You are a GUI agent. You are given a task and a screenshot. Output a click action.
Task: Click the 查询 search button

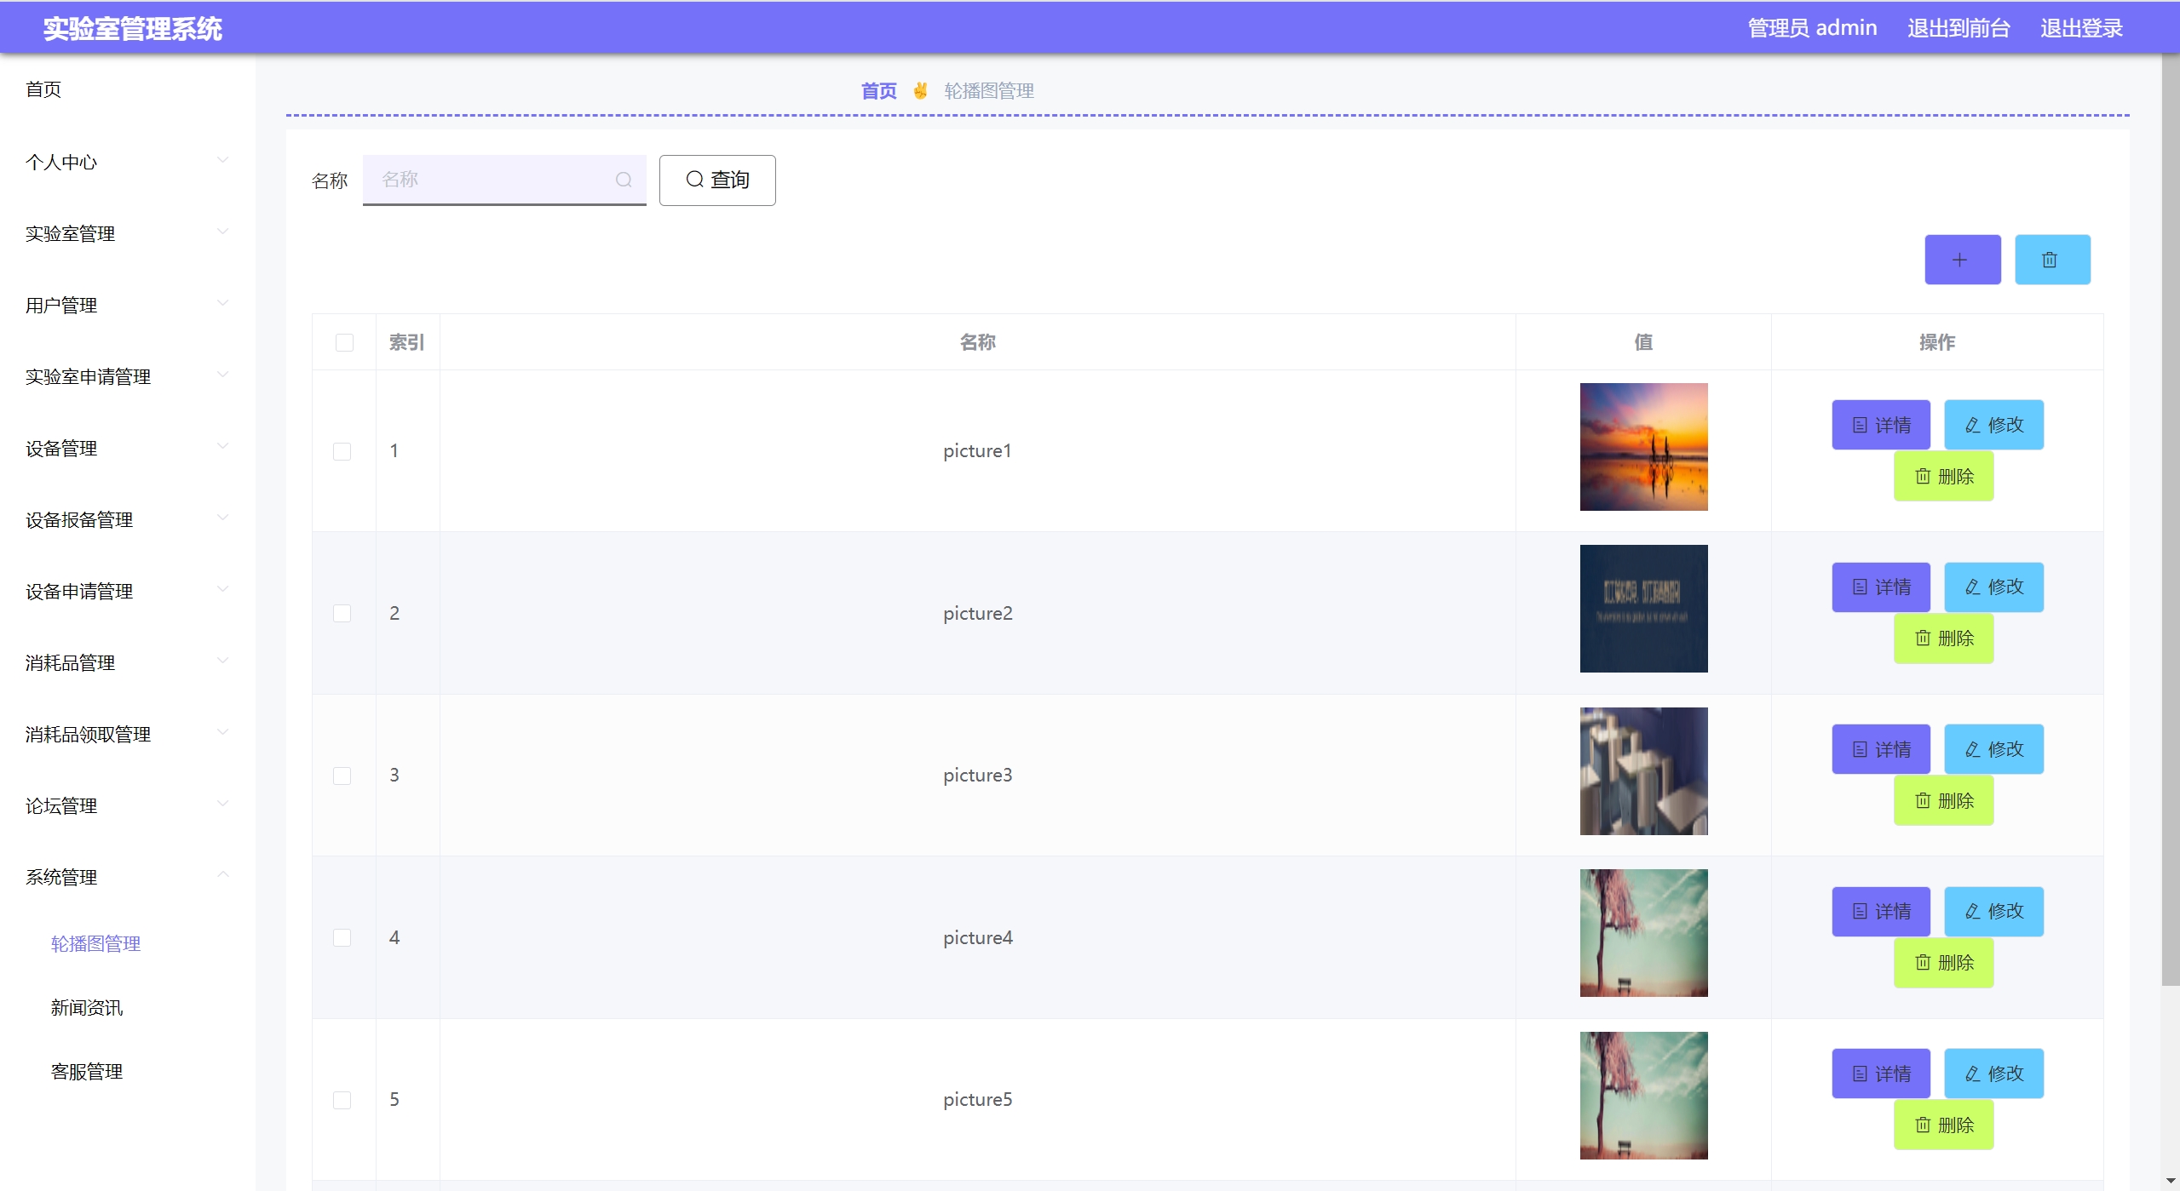coord(716,180)
